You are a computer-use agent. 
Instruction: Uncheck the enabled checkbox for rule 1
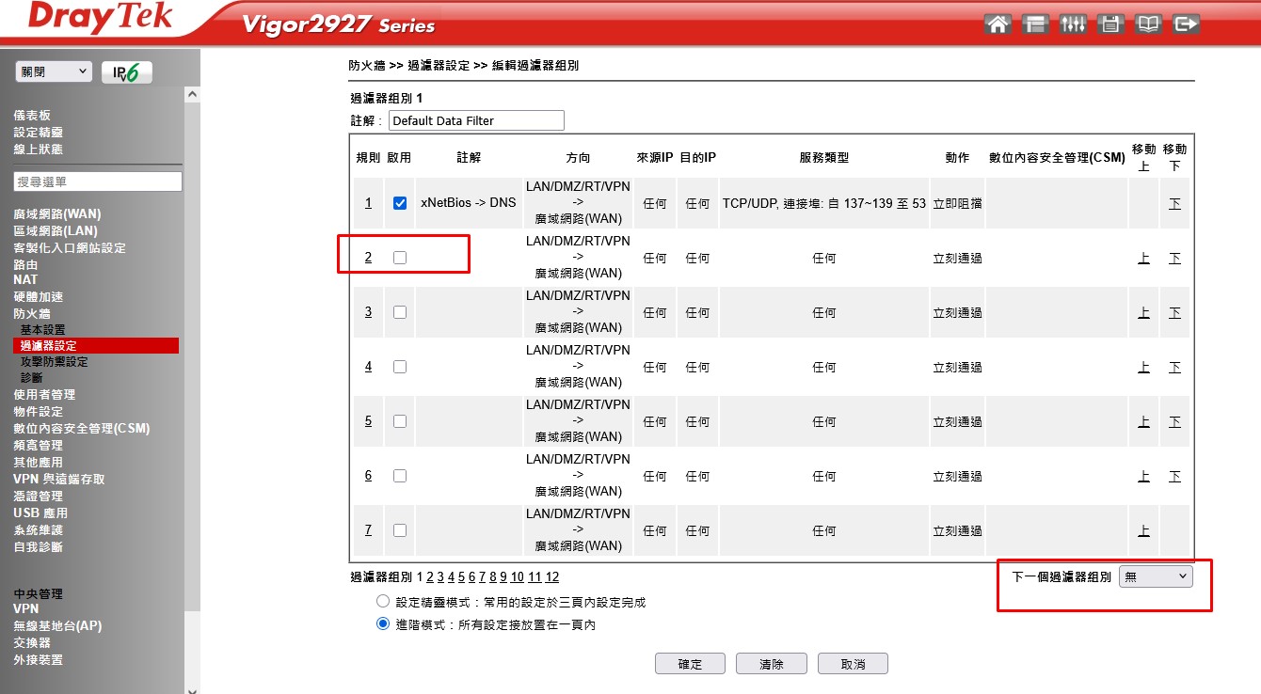tap(400, 203)
